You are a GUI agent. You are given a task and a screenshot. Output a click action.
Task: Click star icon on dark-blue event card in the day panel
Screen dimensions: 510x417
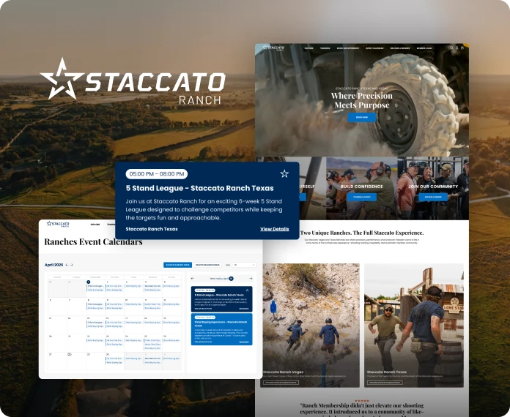click(x=247, y=290)
